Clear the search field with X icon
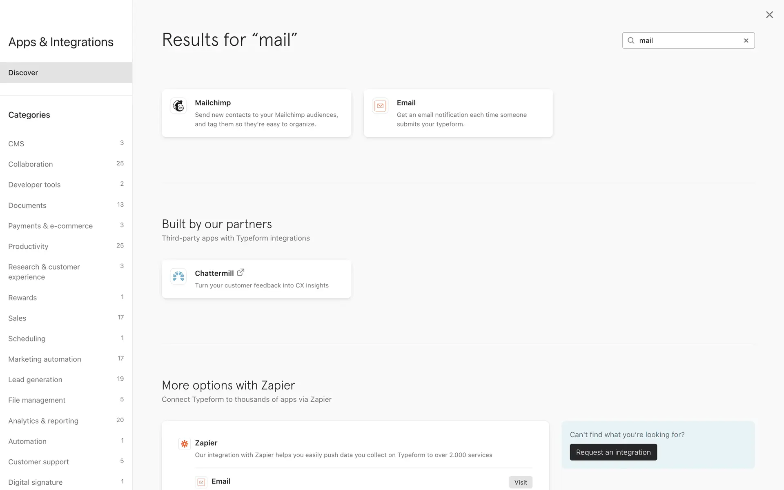 (746, 40)
